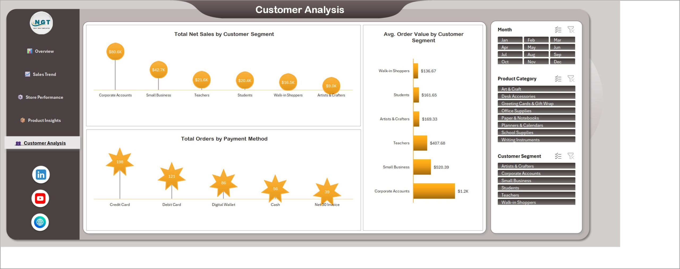Screen dimensions: 680x269
Task: Select Writing Instruments category
Action: [x=537, y=139]
